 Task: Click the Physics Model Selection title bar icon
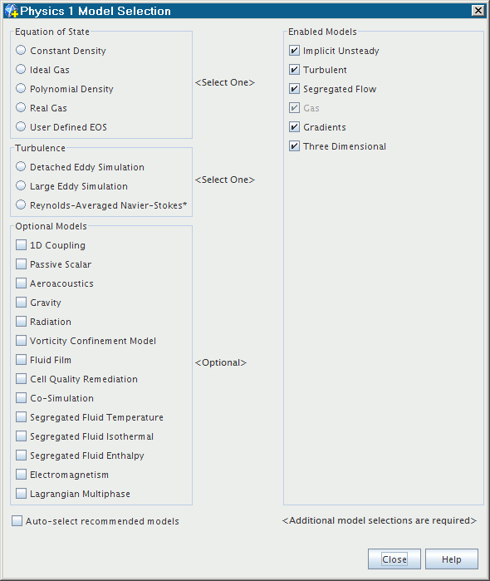(x=12, y=11)
